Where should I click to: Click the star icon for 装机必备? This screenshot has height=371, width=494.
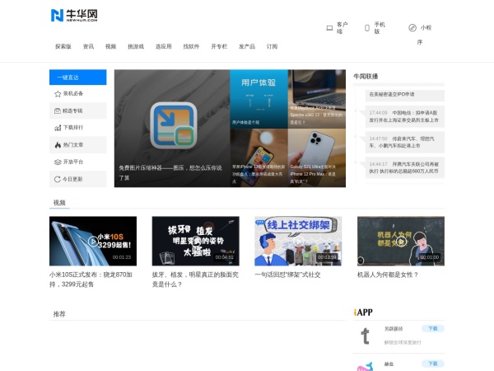58,94
